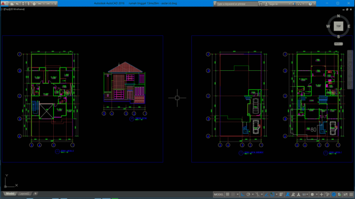Switch to the Model tab

pyautogui.click(x=10, y=193)
